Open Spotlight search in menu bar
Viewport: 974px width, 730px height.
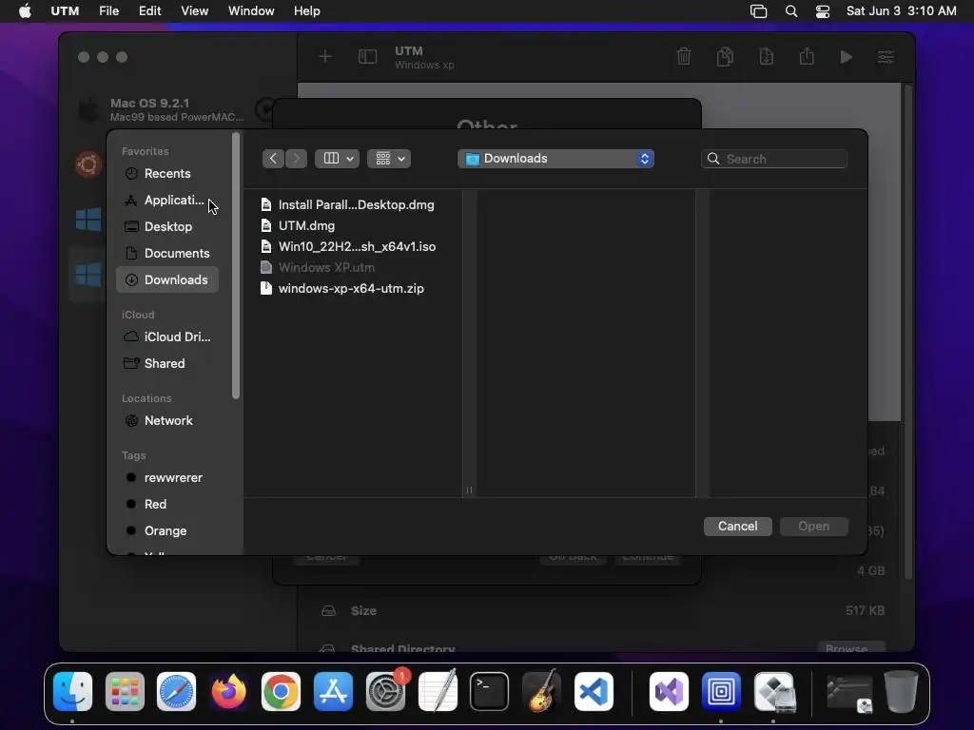[x=791, y=11]
